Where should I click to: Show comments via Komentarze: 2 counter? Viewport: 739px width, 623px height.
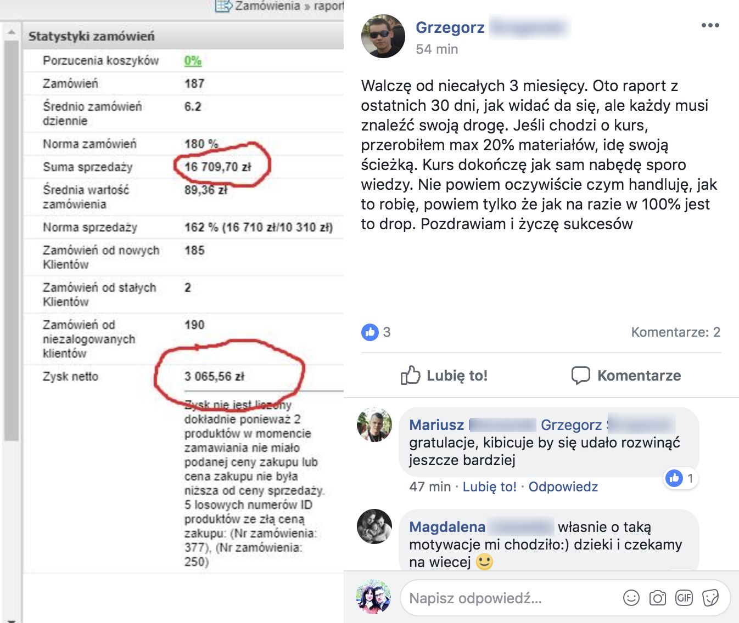coord(675,332)
